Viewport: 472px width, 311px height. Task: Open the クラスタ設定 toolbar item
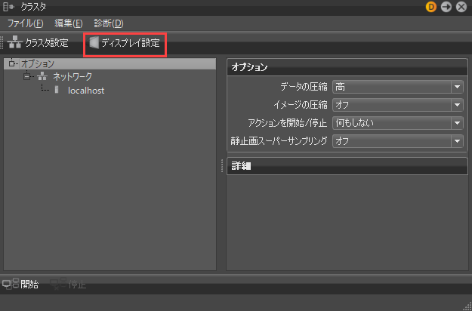[x=38, y=43]
